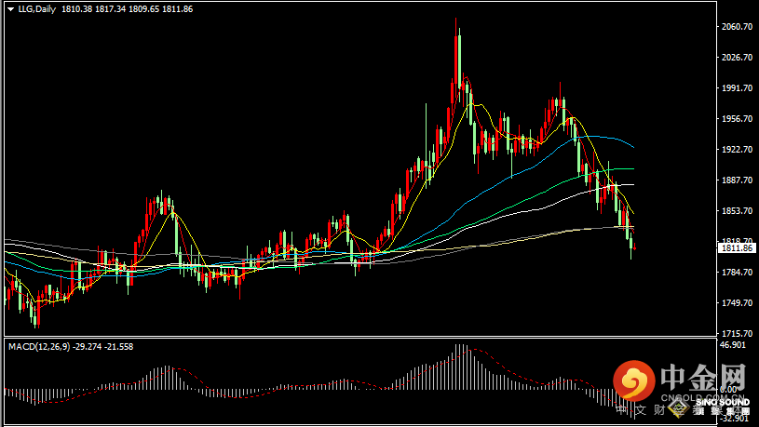This screenshot has width=759, height=427.
Task: Select the MACD value -29.274
Action: click(x=87, y=347)
